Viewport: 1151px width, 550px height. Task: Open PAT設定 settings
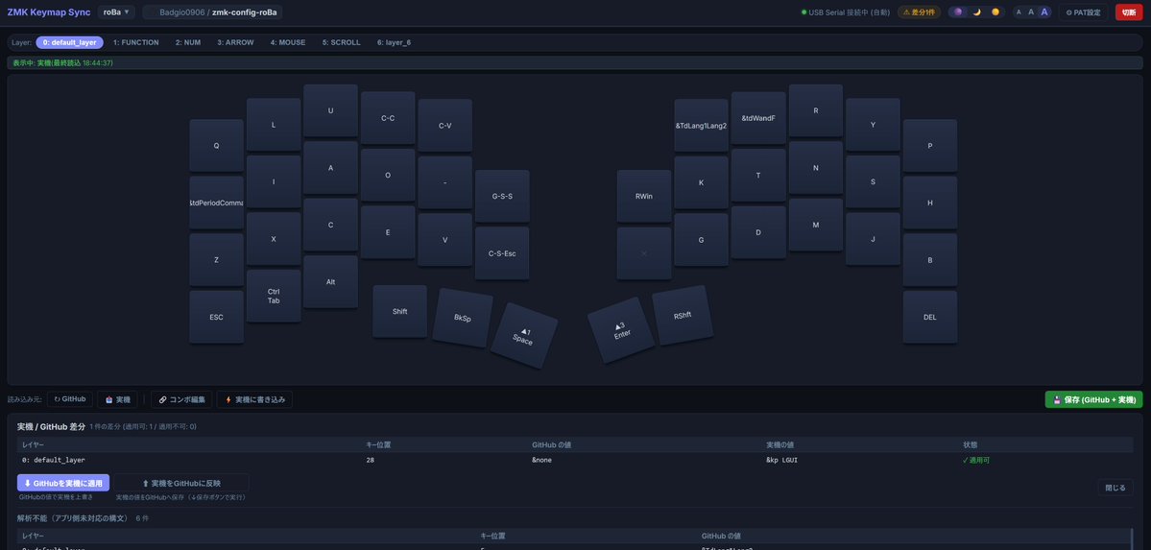[x=1083, y=12]
